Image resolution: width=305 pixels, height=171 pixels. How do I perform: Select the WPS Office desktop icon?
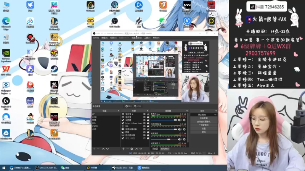pyautogui.click(x=6, y=71)
